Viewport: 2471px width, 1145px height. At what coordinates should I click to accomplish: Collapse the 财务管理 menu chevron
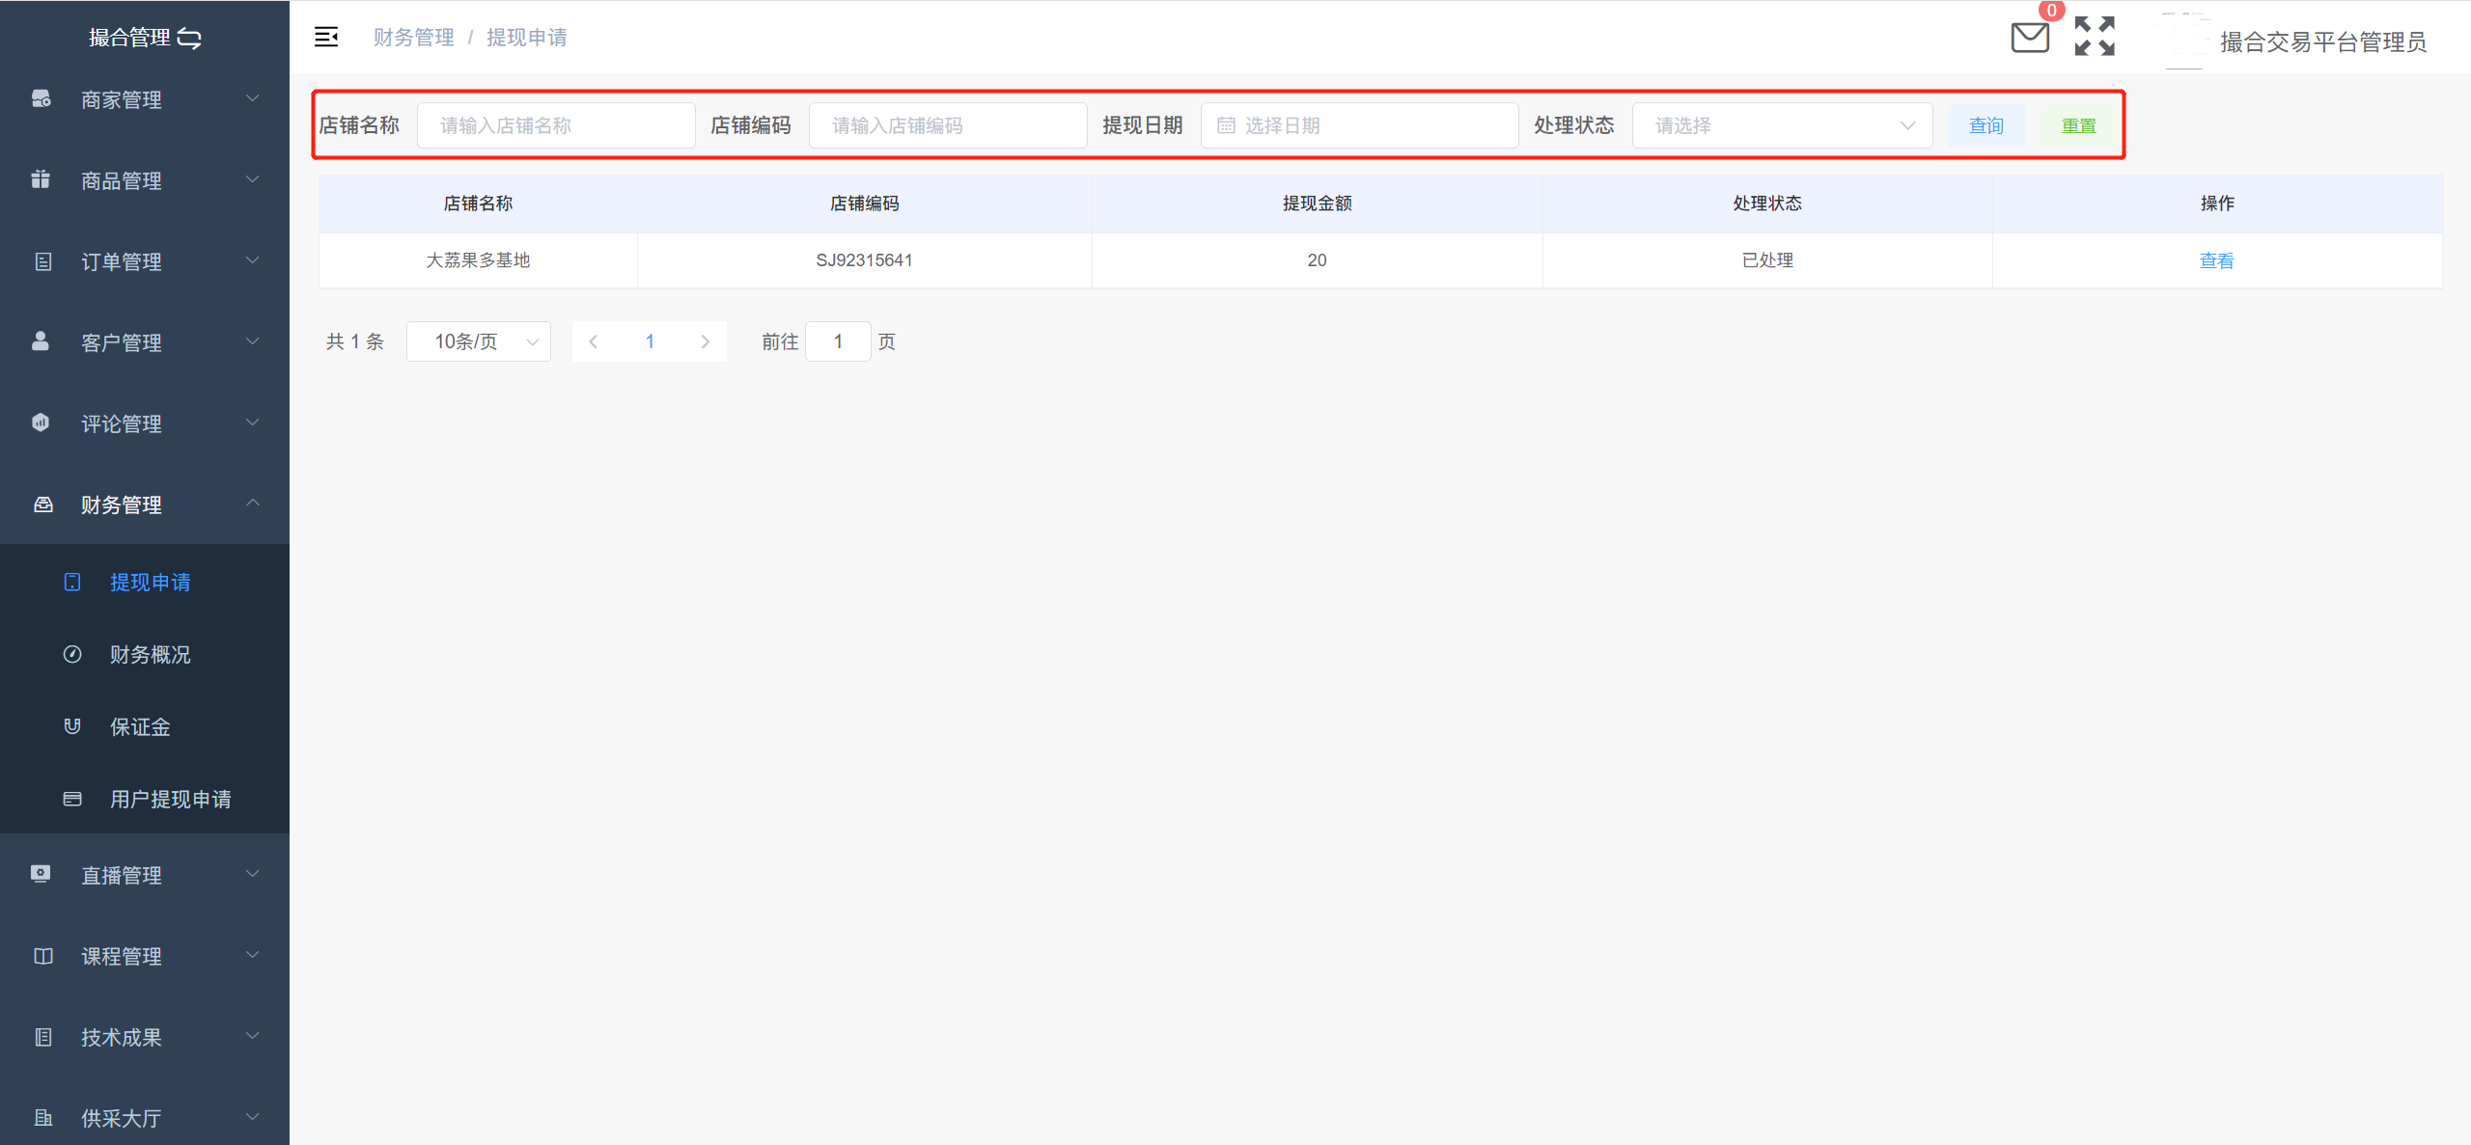[253, 503]
